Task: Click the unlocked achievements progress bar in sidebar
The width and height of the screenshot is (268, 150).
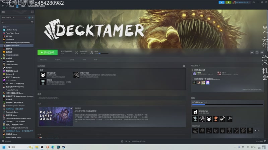Action: point(227,105)
